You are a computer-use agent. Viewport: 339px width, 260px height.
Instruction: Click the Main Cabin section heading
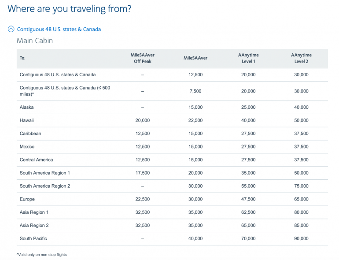[x=35, y=41]
